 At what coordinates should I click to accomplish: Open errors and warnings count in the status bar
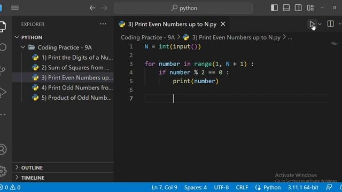[x=11, y=187]
